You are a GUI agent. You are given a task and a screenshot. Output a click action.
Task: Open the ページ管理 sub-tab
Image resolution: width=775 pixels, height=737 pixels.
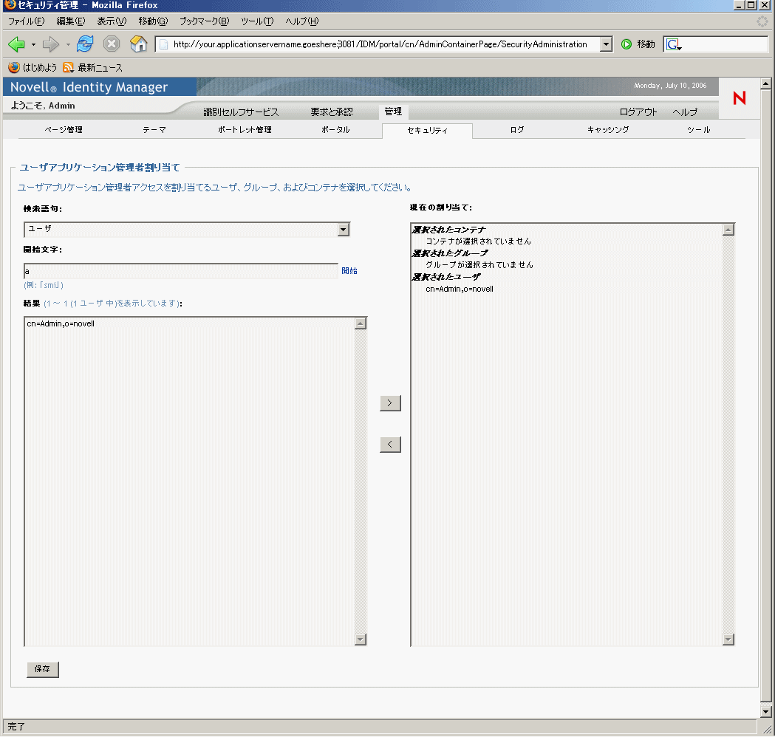(64, 130)
